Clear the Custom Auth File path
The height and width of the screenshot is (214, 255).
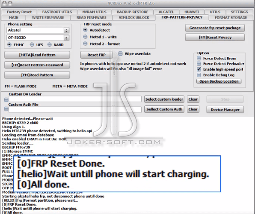[x=193, y=109]
